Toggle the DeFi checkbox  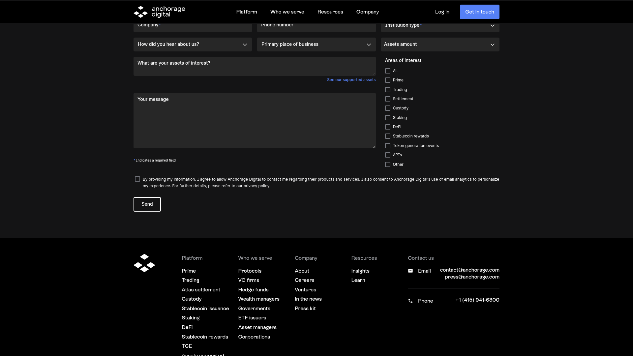[x=388, y=127]
